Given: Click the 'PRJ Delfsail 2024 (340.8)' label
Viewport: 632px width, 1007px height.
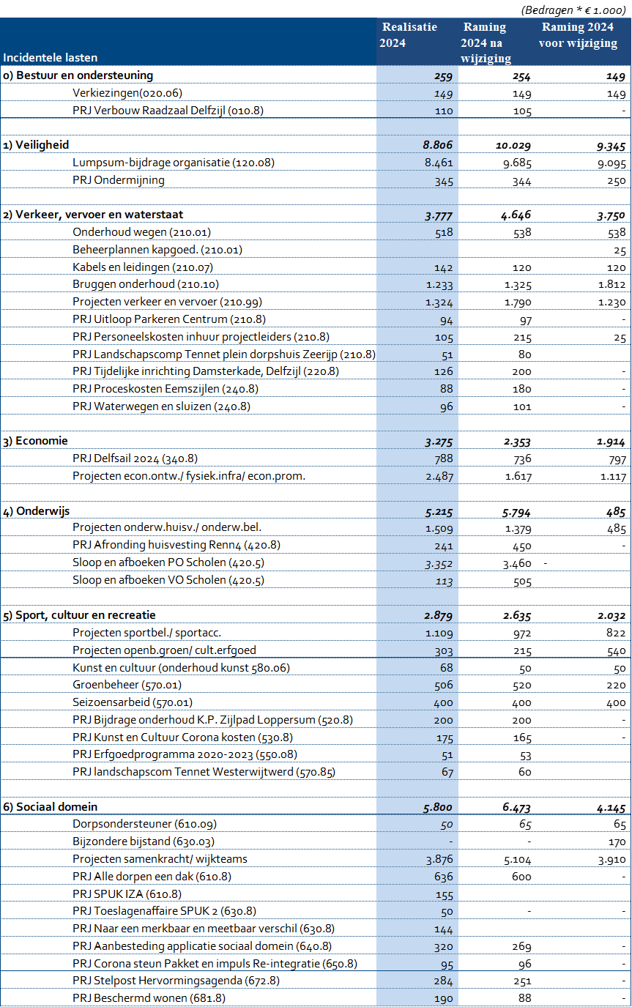Looking at the screenshot, I should pyautogui.click(x=135, y=458).
